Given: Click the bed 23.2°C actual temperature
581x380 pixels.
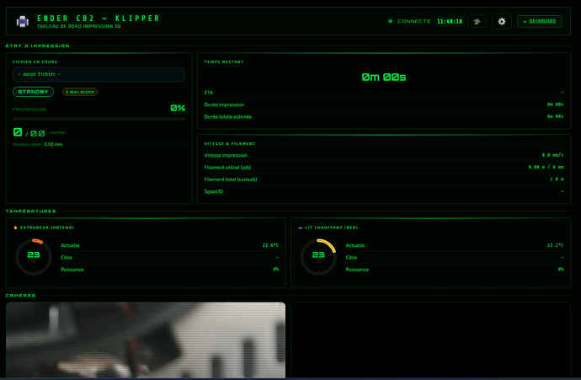Looking at the screenshot, I should (x=555, y=245).
